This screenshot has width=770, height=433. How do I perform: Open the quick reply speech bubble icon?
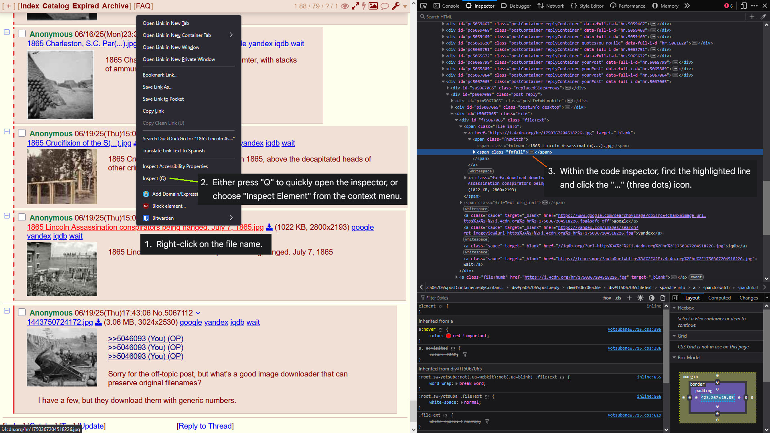click(385, 6)
